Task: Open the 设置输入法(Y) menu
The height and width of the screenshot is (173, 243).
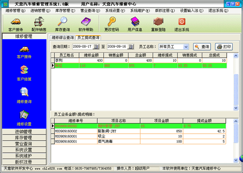Action: tap(192, 11)
